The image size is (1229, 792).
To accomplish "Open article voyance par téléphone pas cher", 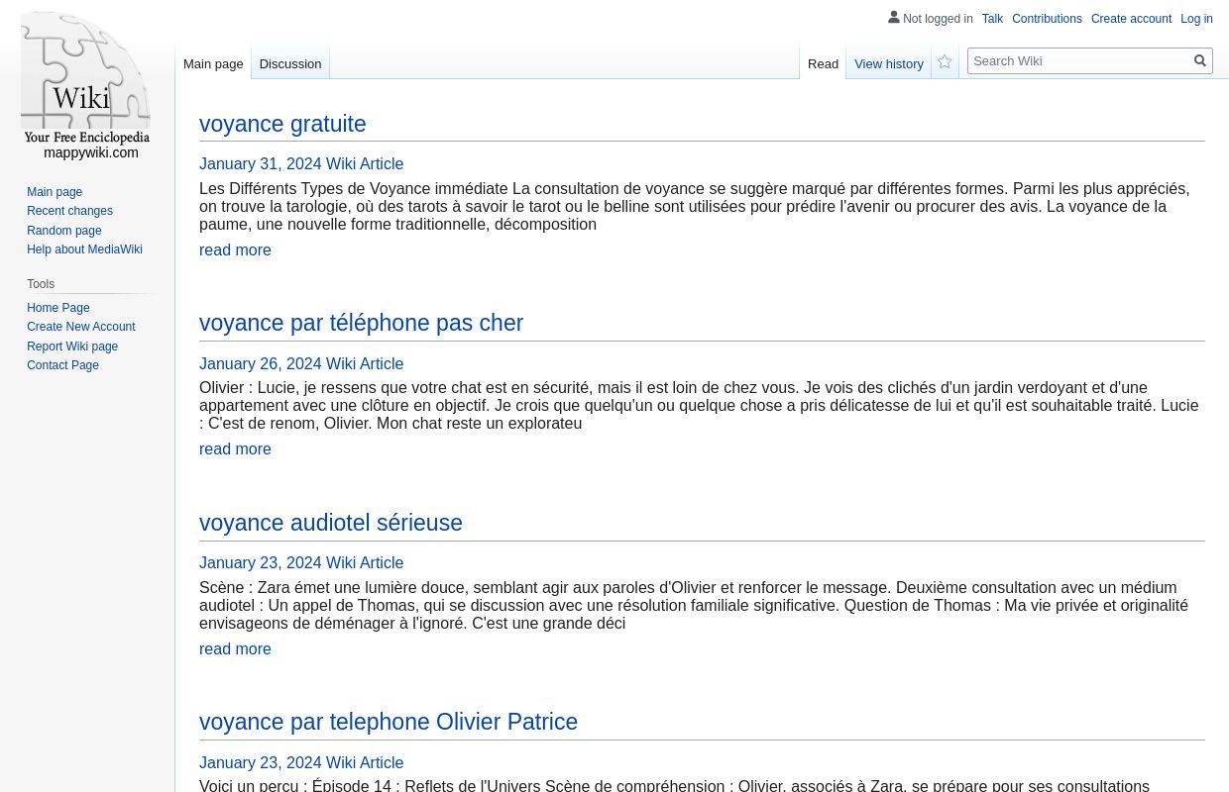I will pyautogui.click(x=361, y=323).
